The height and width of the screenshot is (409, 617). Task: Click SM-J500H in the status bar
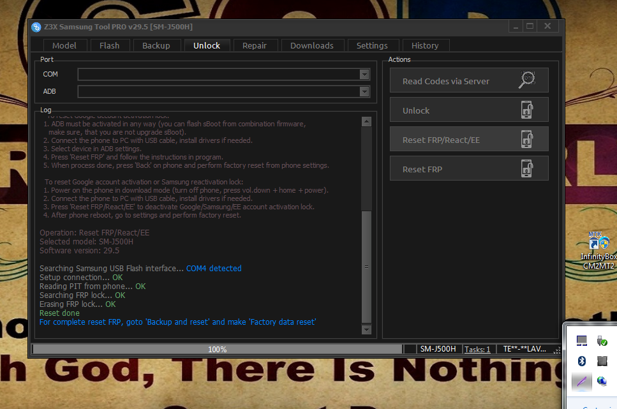[438, 349]
